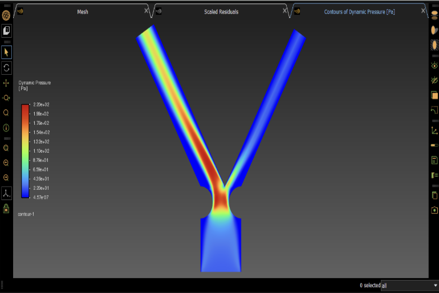The image size is (439, 293).
Task: Click the 1.10e+02 legend value
Action: coord(41,151)
